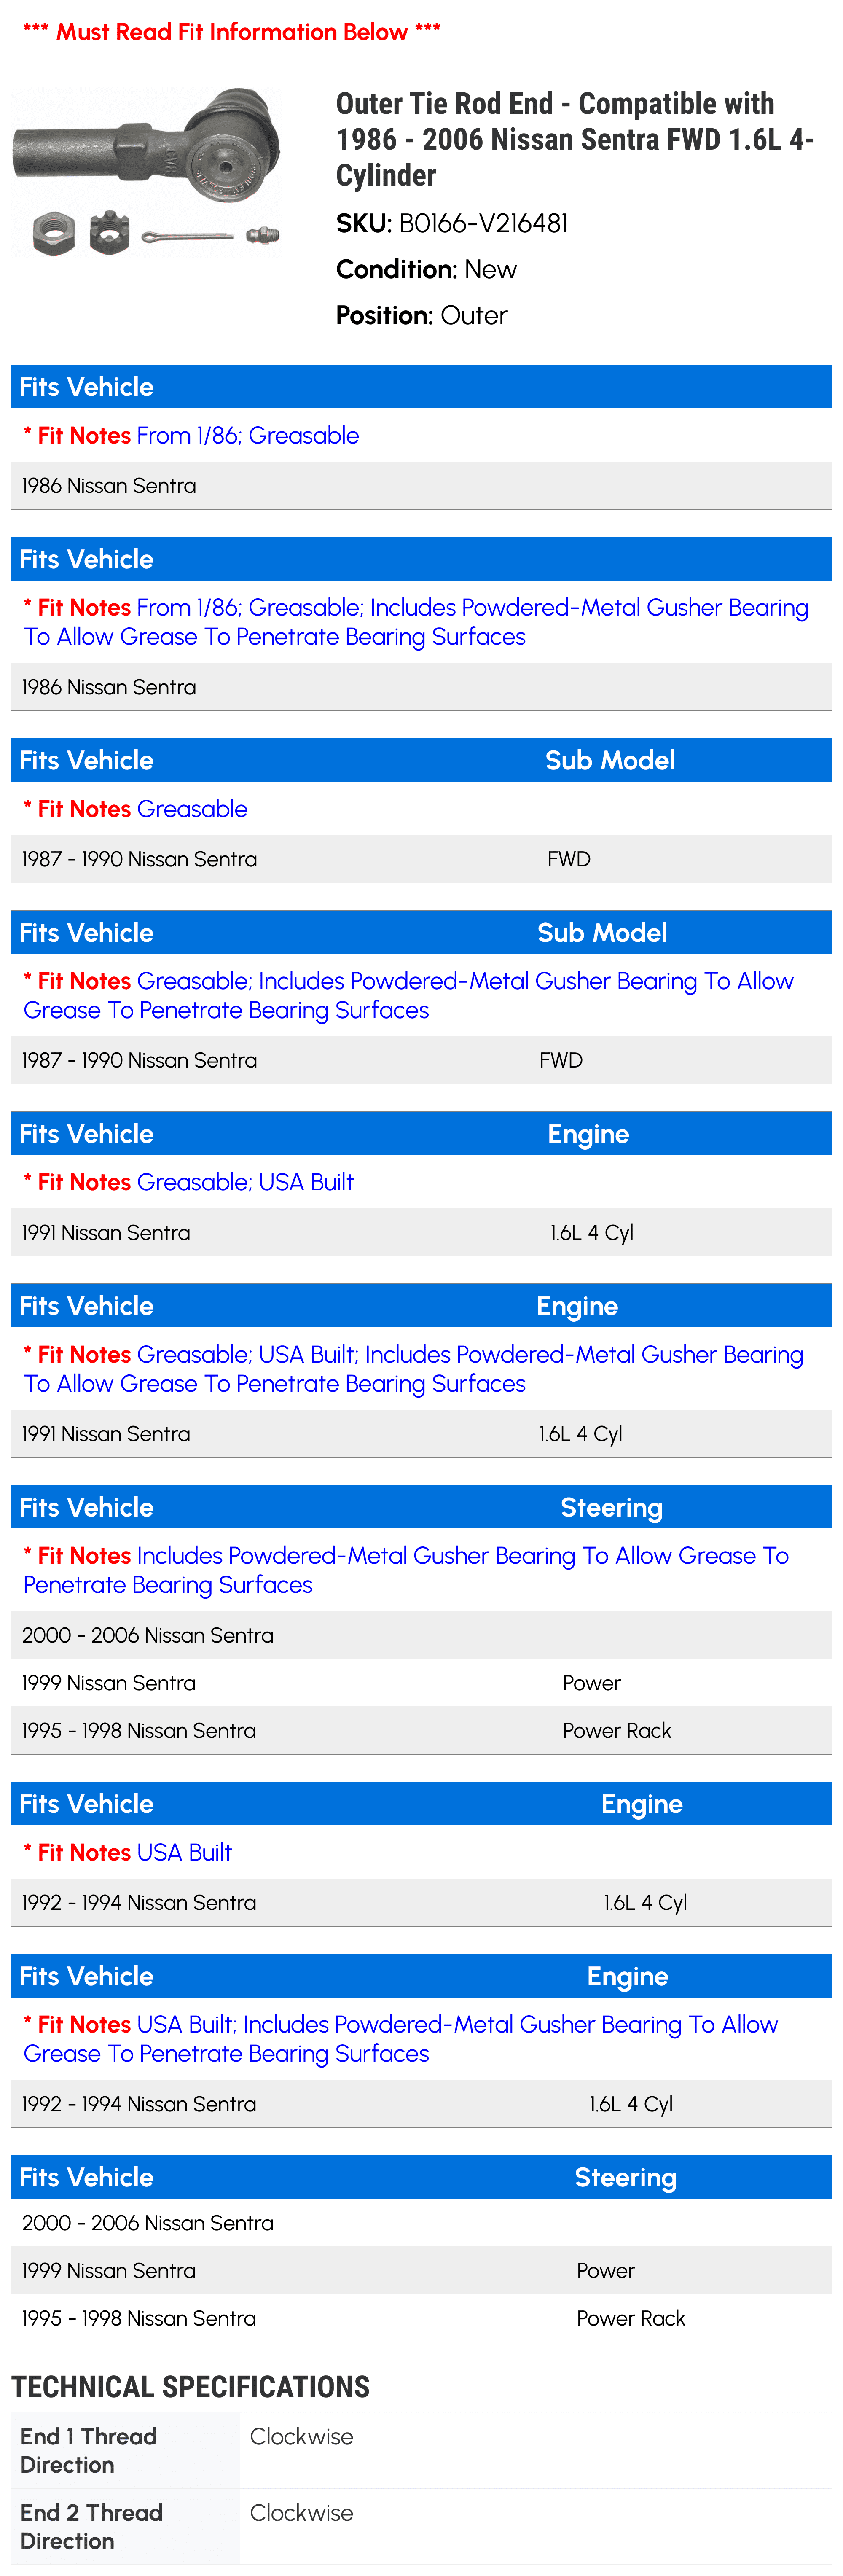Screen dimensions: 843x2576
Task: Click the first Fits Vehicle table header
Action: click(x=87, y=387)
